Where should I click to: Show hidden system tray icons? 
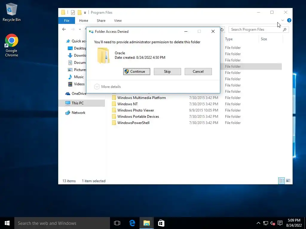point(258,223)
